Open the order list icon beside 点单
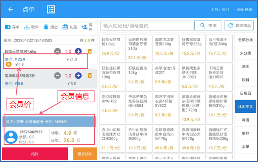 (51, 9)
